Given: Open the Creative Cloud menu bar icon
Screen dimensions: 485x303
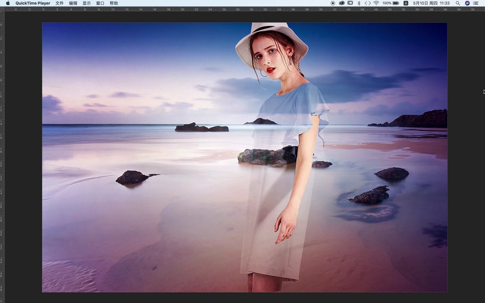Looking at the screenshot, I should 342,3.
